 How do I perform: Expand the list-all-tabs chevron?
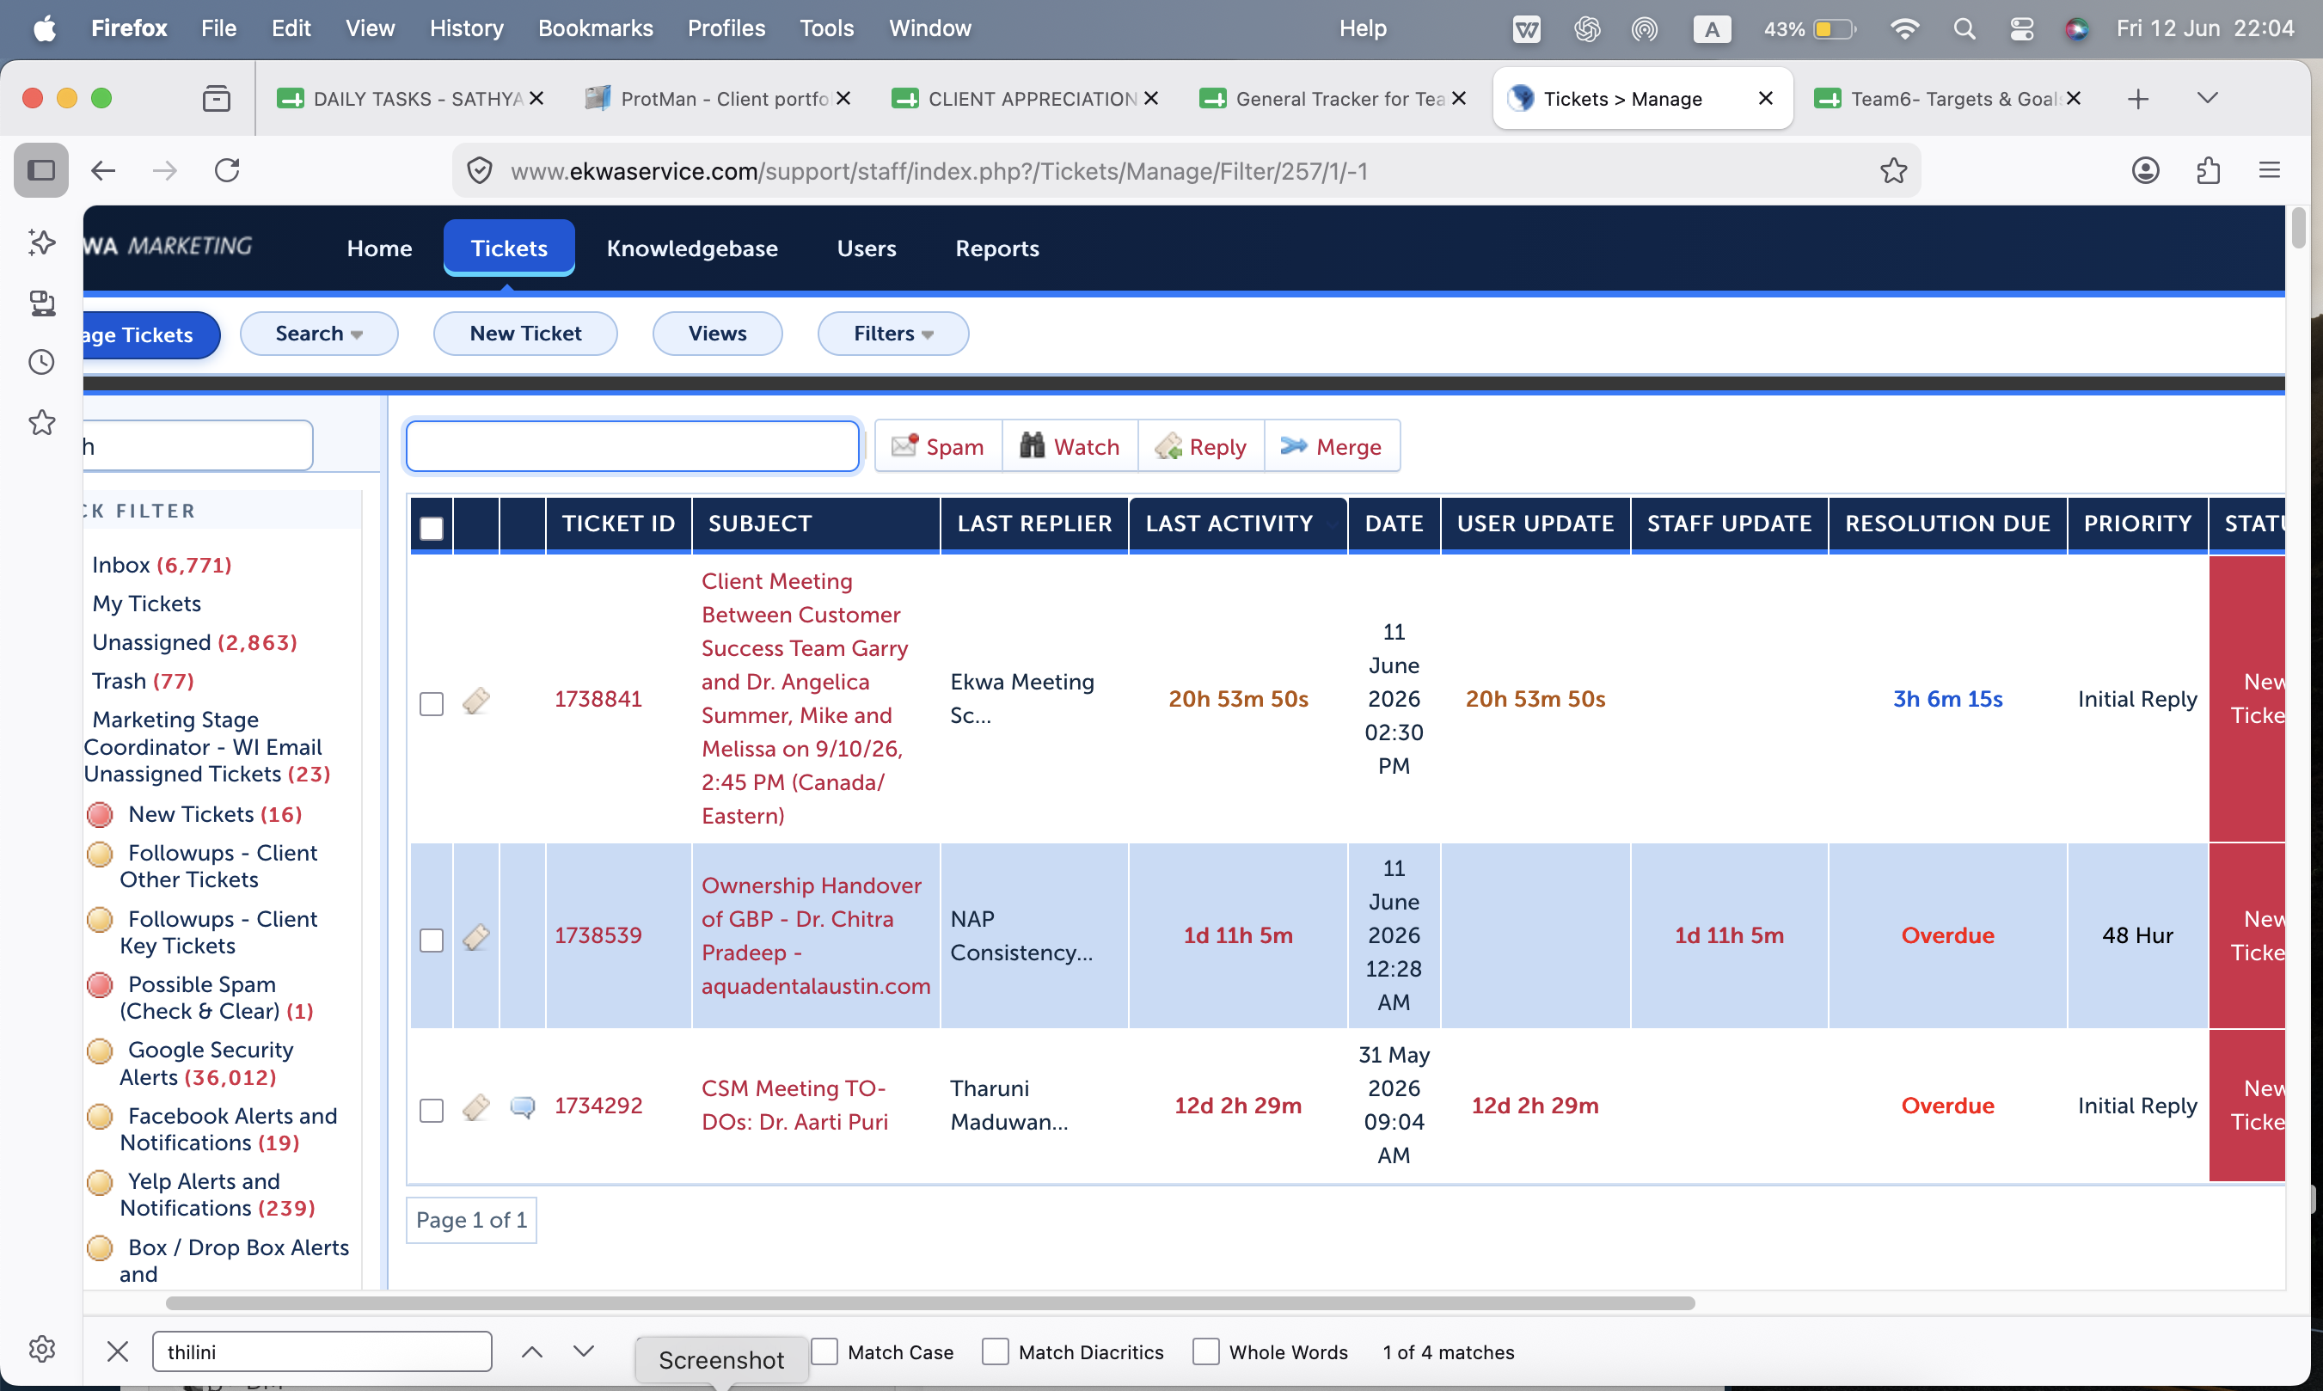click(x=2207, y=98)
